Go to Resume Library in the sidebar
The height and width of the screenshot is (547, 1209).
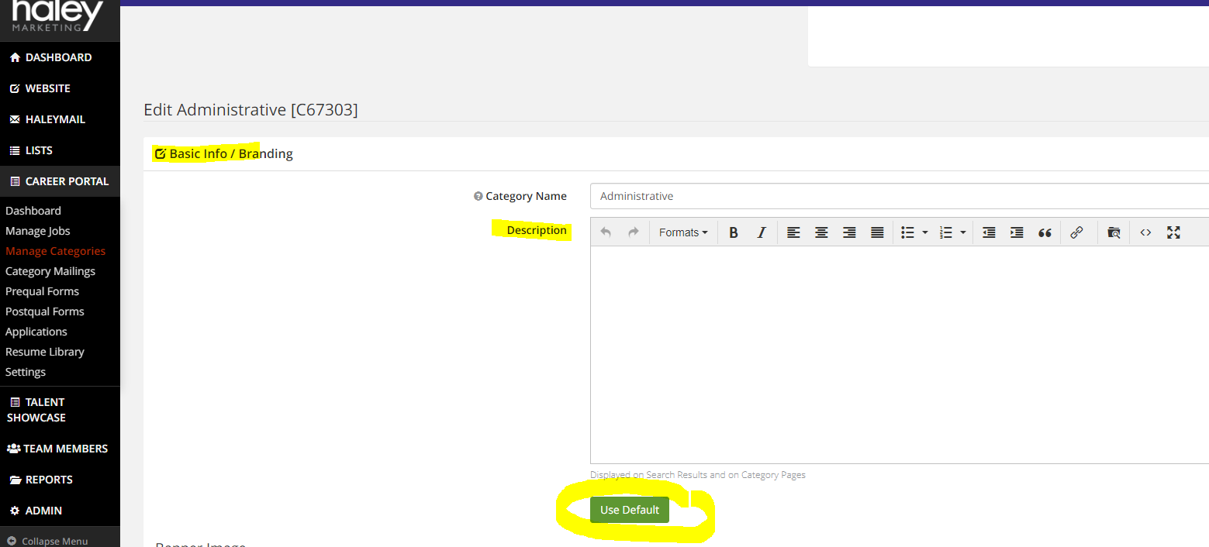(45, 352)
